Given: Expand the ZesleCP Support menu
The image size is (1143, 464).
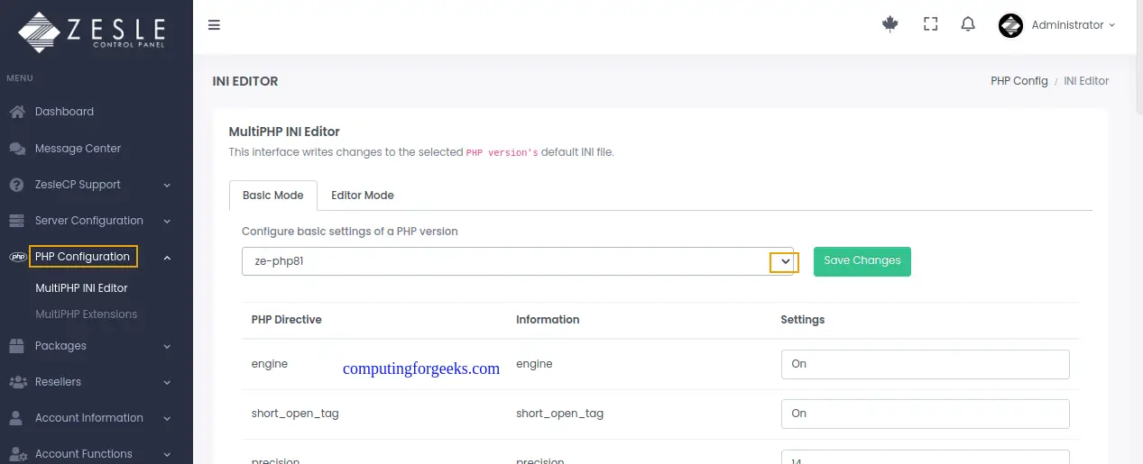Looking at the screenshot, I should click(78, 185).
